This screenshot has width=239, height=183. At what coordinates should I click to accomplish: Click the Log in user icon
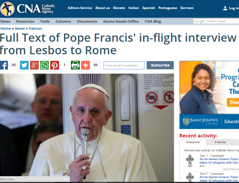pyautogui.click(x=225, y=8)
